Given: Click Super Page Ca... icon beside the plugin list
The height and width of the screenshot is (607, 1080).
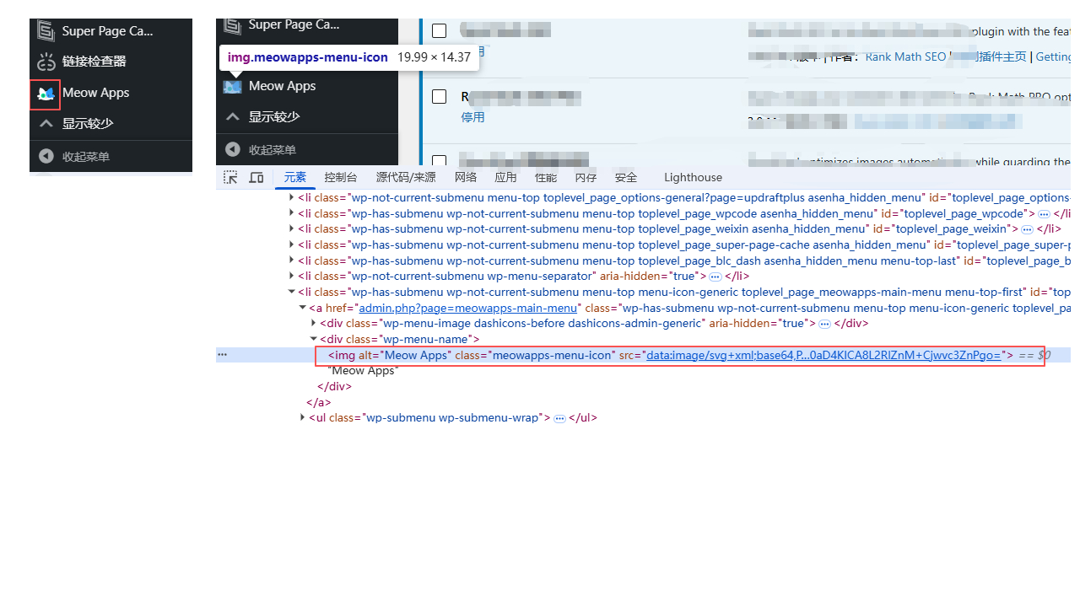Looking at the screenshot, I should click(232, 25).
